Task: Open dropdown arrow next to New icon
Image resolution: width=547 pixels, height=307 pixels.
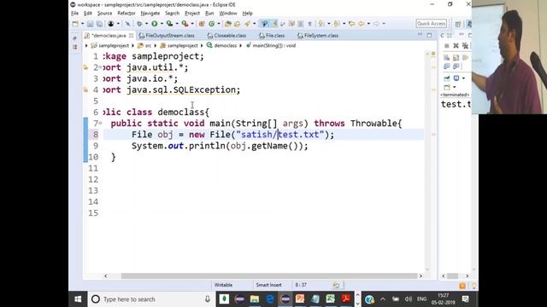Action: pos(83,24)
